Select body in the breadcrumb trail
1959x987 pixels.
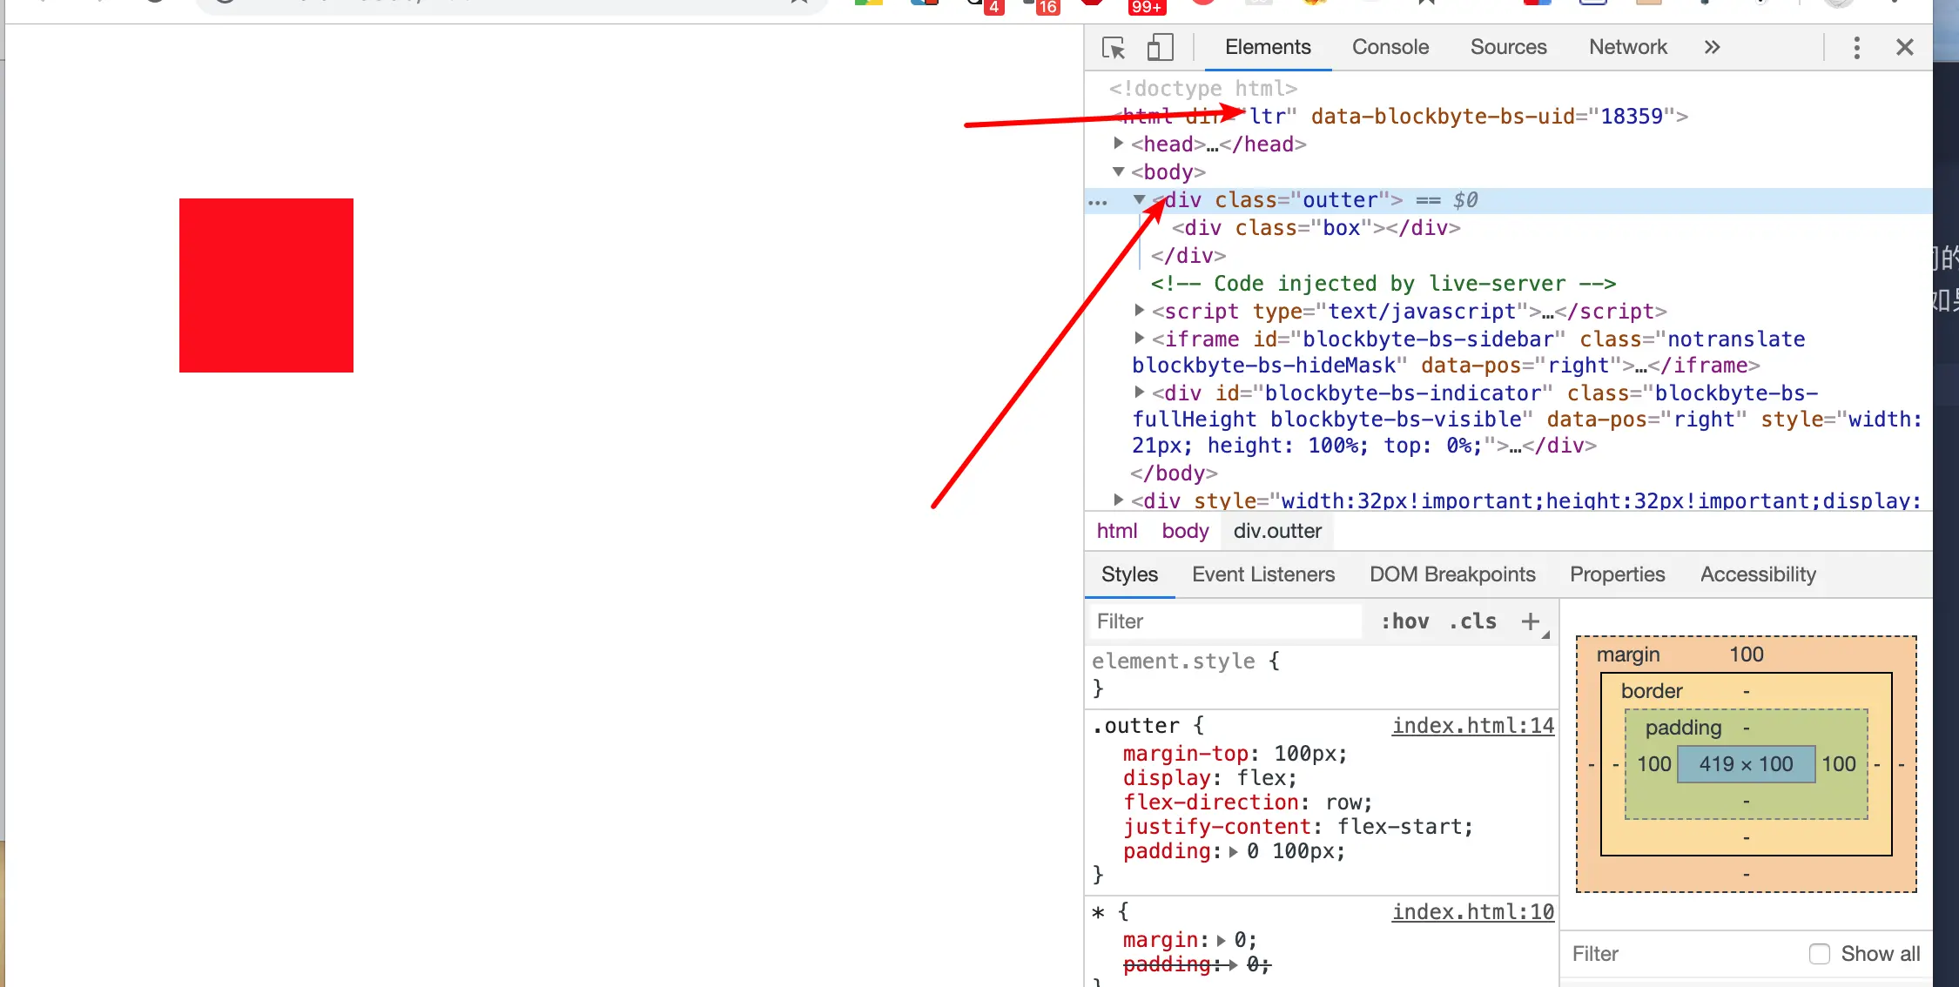pos(1184,531)
